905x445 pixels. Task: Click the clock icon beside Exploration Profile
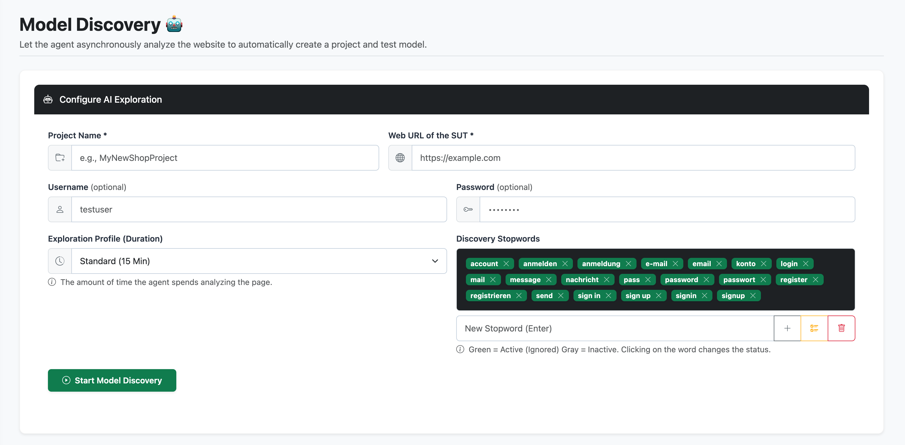(x=60, y=261)
